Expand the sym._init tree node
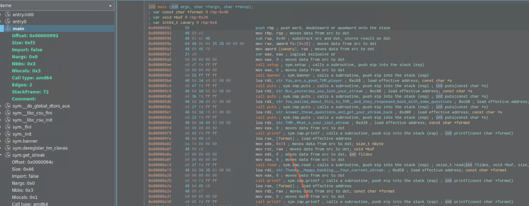 (2, 134)
